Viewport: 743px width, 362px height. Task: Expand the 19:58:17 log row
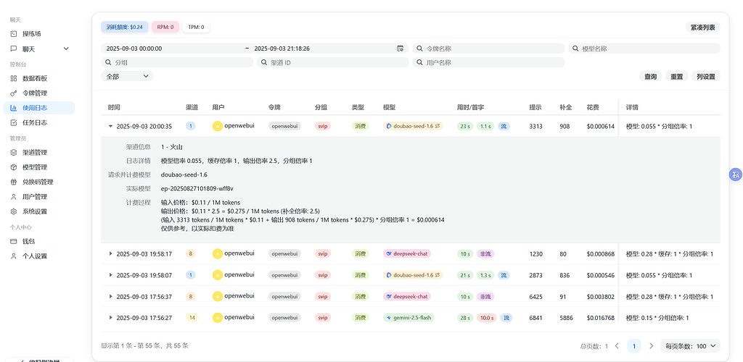pos(110,254)
